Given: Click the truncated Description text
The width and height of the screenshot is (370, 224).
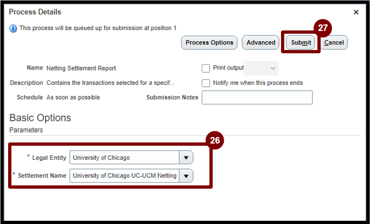Looking at the screenshot, I should click(x=111, y=83).
